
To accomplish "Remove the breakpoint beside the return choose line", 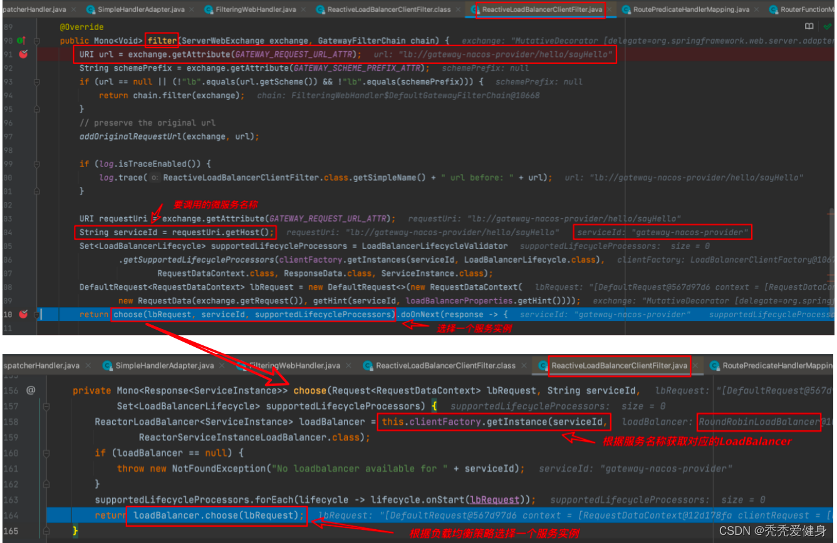I will [x=23, y=314].
